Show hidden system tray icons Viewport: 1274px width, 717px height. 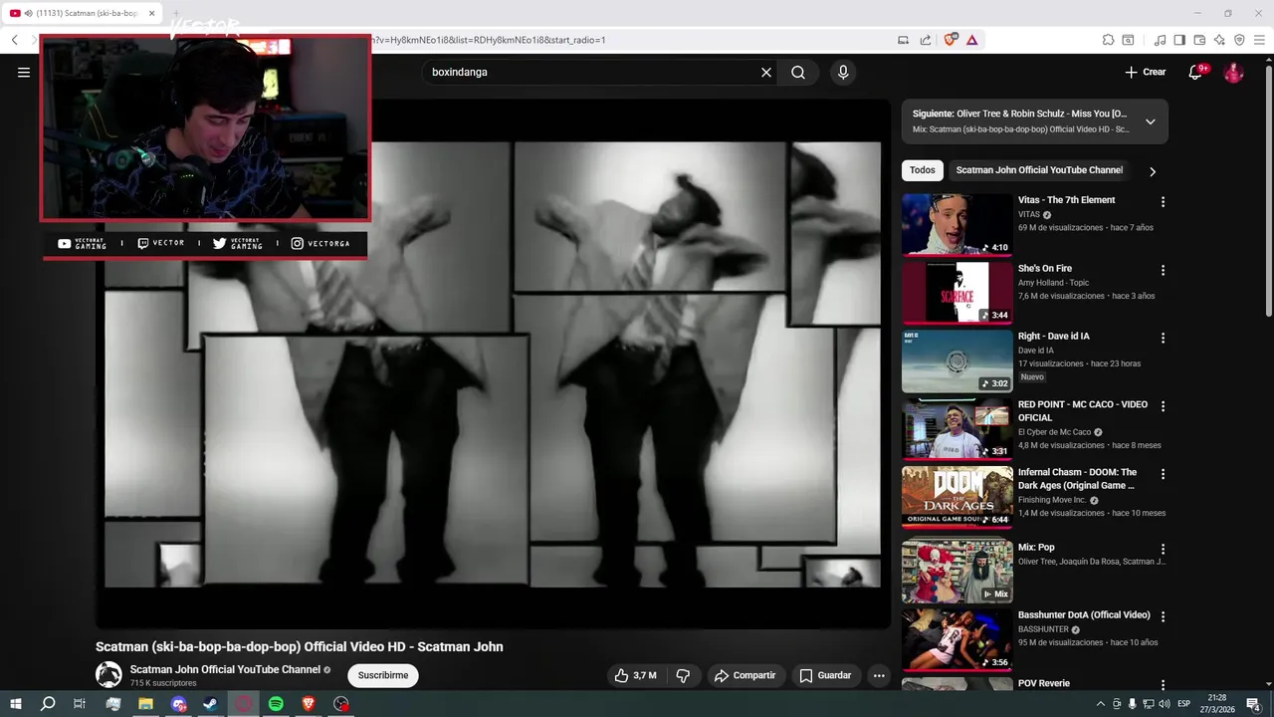point(1101,704)
